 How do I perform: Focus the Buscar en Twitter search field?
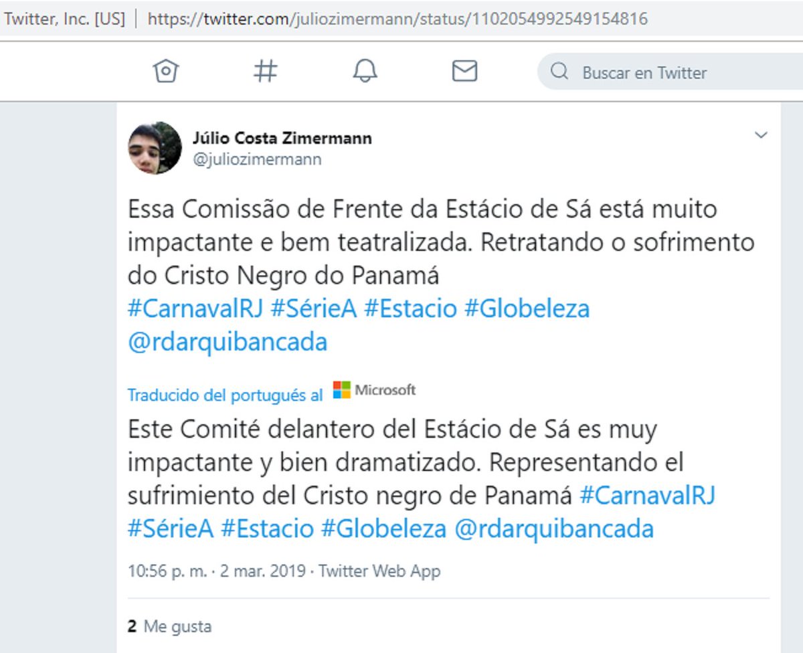pos(670,72)
